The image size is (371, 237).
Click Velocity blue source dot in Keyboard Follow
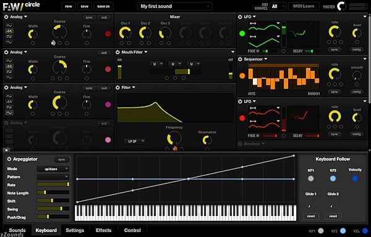tap(355, 179)
